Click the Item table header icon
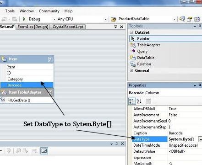This screenshot has height=165, width=202. click(4, 59)
